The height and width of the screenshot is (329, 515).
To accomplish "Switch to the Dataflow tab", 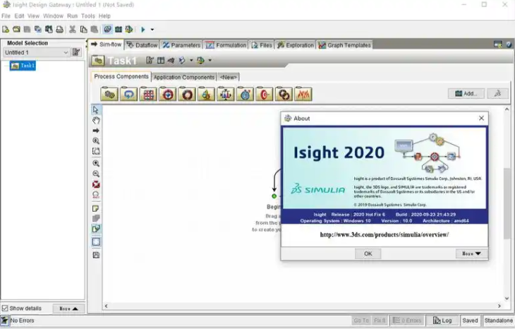I will [x=142, y=45].
